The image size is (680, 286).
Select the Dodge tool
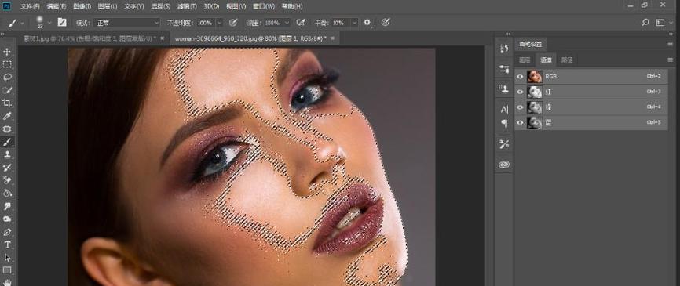pos(7,219)
